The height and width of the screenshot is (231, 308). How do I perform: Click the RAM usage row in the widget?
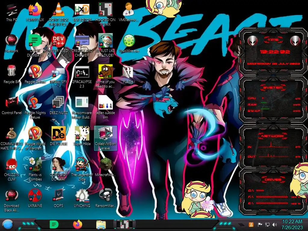coord(274,104)
